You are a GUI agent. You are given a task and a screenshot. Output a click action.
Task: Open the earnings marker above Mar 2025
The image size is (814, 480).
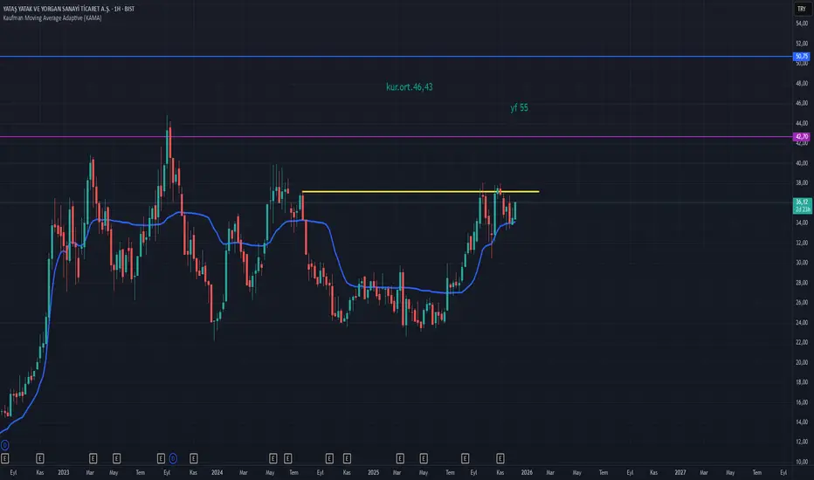coord(400,458)
